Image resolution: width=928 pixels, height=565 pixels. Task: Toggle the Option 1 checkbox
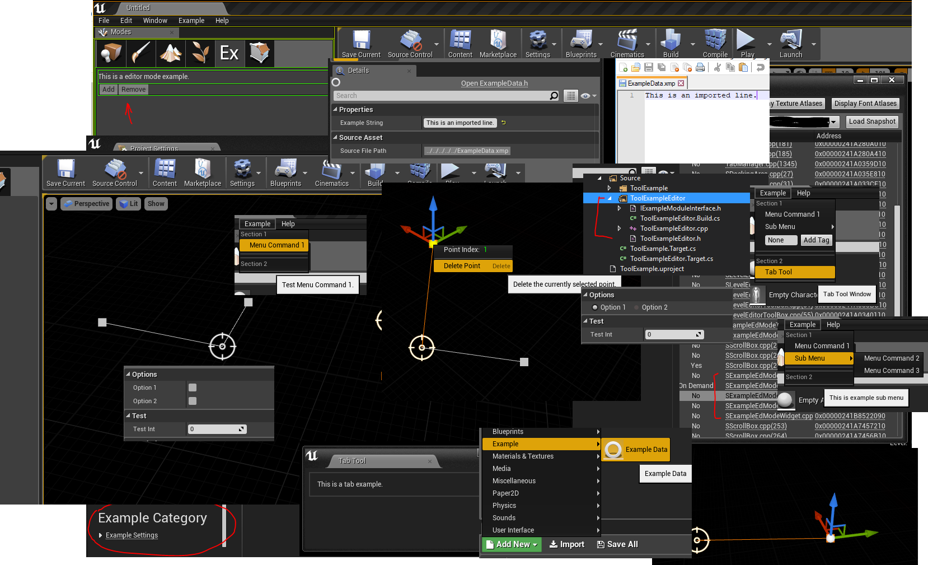(x=193, y=387)
